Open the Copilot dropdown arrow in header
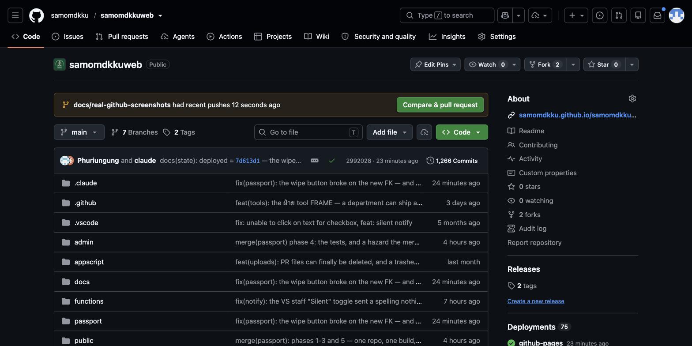Viewport: 692px width, 346px height. [x=519, y=15]
